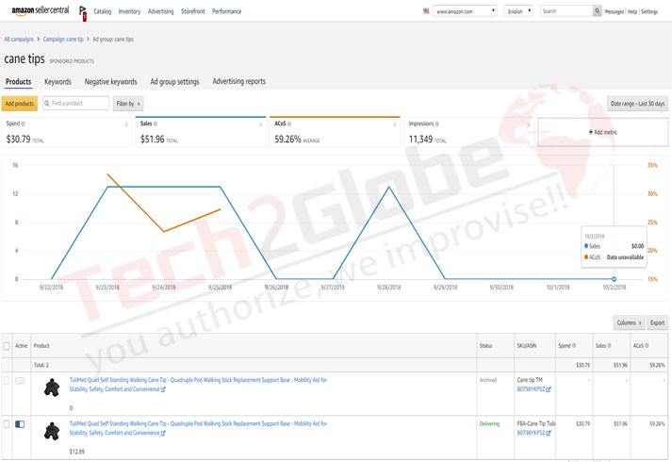Remove the Spend metric card
The height and width of the screenshot is (462, 672).
tap(127, 124)
